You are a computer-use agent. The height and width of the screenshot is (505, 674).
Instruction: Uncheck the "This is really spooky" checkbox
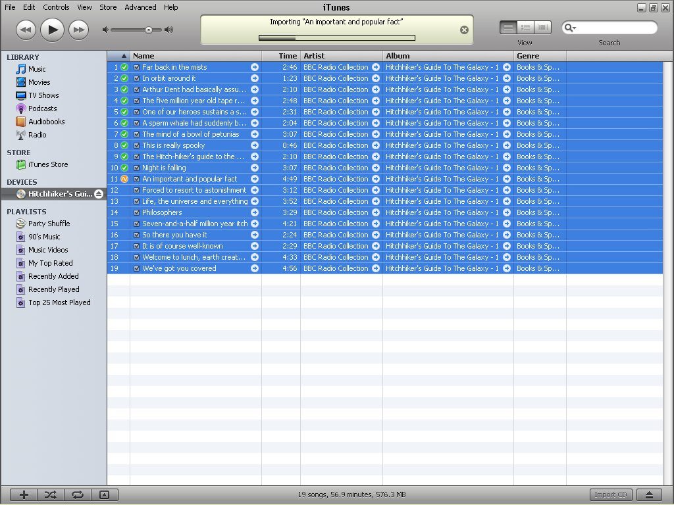136,145
